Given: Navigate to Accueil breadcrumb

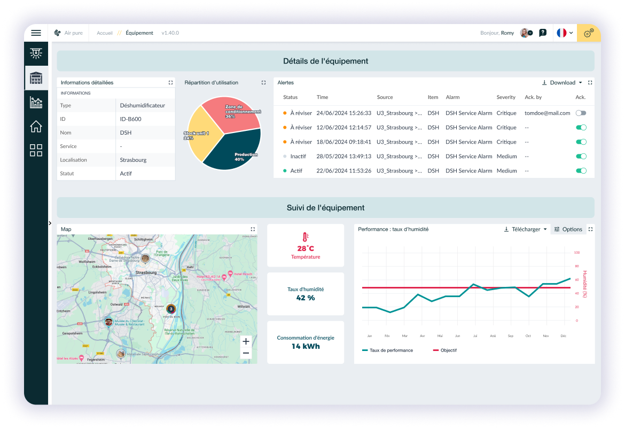Looking at the screenshot, I should (x=105, y=33).
